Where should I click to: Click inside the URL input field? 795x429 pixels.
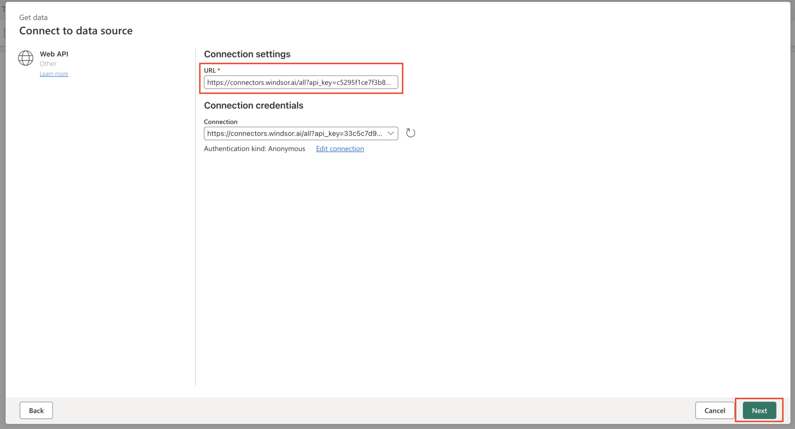pos(301,82)
